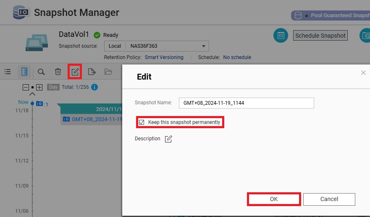370x217 pixels.
Task: Click the Snapshot Name input field
Action: pyautogui.click(x=247, y=103)
